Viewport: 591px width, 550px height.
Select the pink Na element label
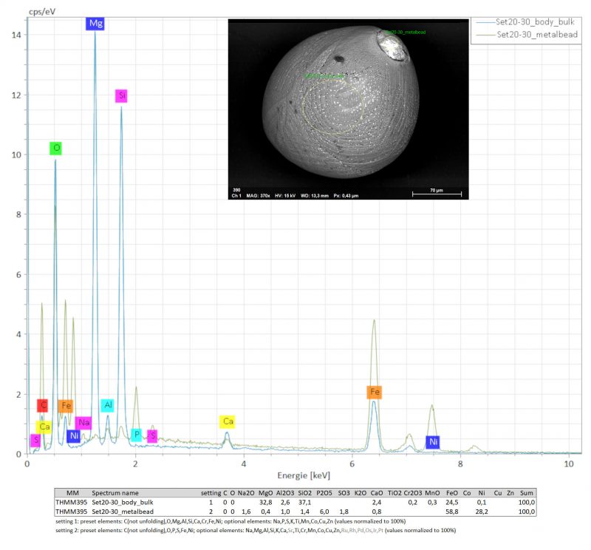click(x=83, y=422)
